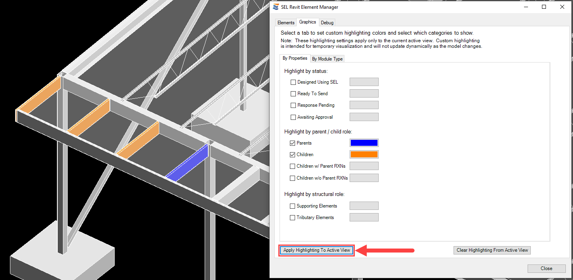The width and height of the screenshot is (573, 280).
Task: Check Children w/o Parent RXNs
Action: coord(293,178)
